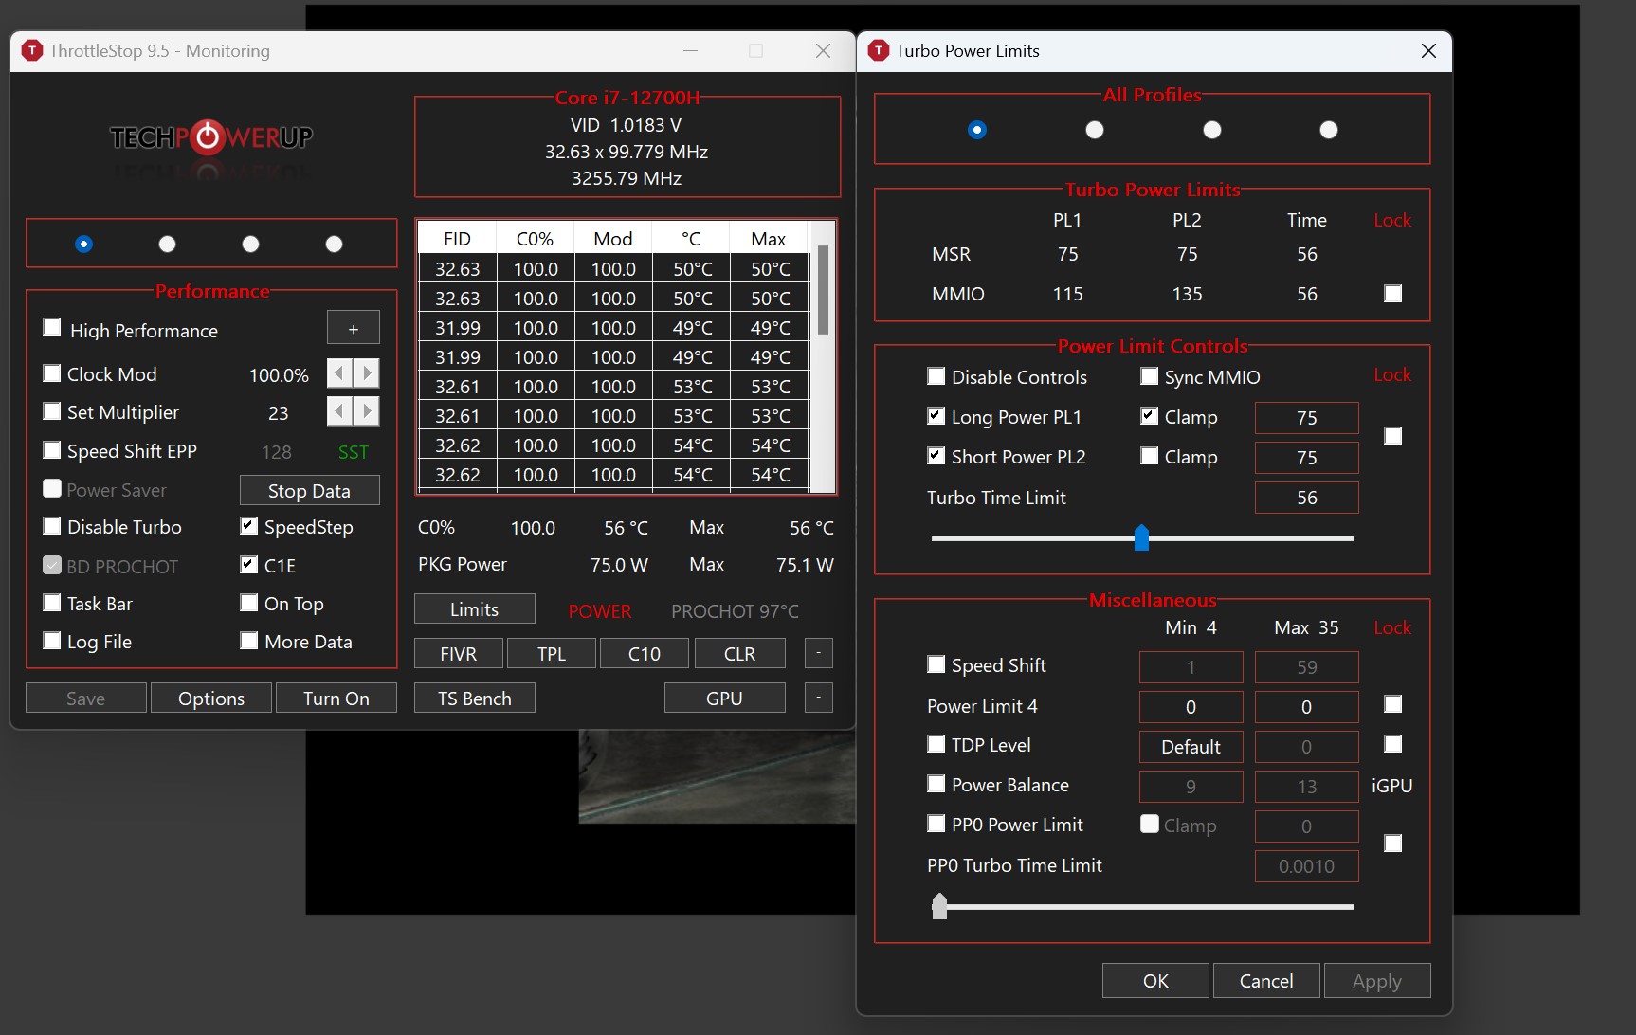Increase Set Multiplier with right arrow
Image resolution: width=1636 pixels, height=1035 pixels.
pyautogui.click(x=367, y=411)
